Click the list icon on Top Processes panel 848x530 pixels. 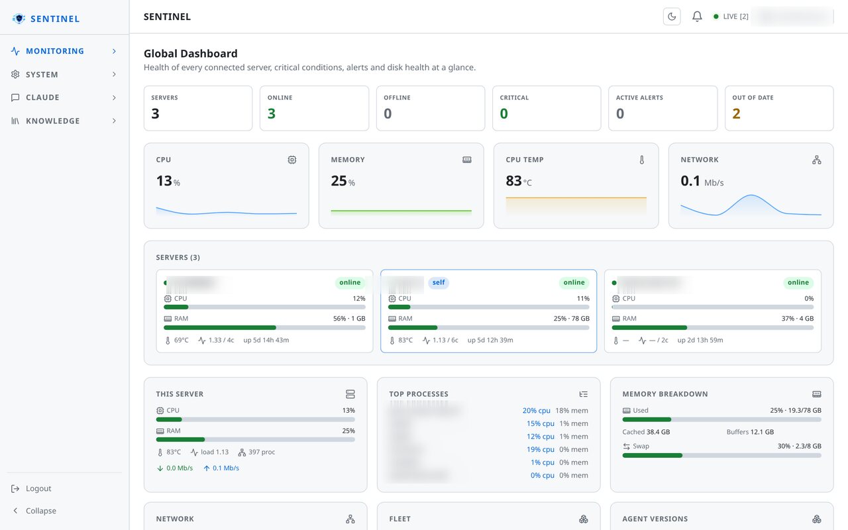click(x=584, y=394)
